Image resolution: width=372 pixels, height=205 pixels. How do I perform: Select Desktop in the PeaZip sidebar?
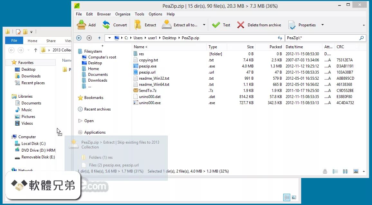tap(95, 63)
